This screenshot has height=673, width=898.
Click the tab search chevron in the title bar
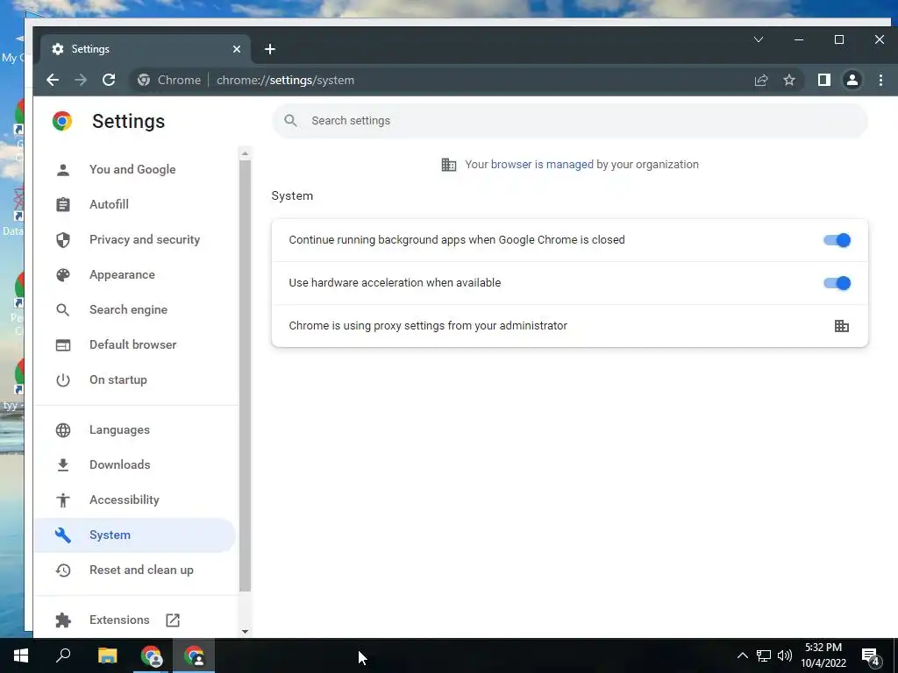pyautogui.click(x=759, y=39)
